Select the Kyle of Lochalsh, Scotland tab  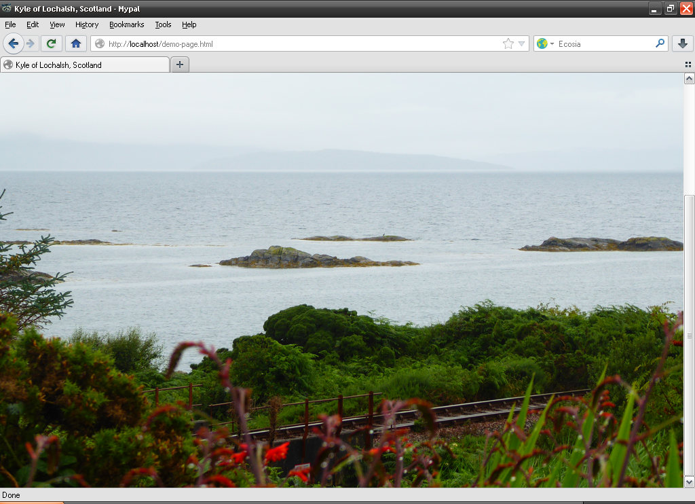coord(85,65)
